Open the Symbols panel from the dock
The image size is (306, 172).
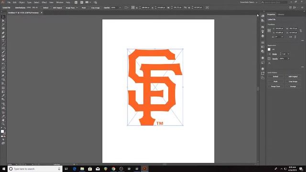262,36
